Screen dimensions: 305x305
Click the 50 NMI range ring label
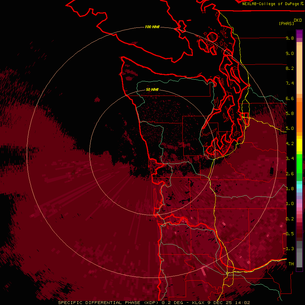(x=152, y=89)
